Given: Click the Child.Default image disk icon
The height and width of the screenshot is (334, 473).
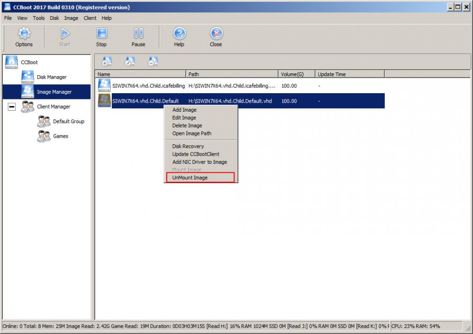Looking at the screenshot, I should tap(104, 100).
